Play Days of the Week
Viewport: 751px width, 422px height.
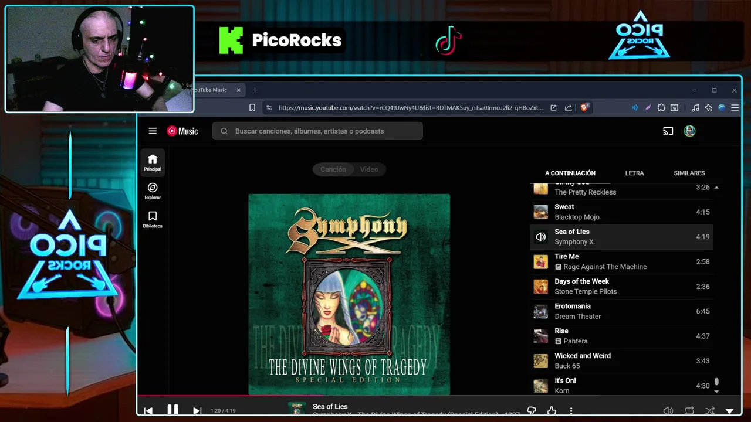[621, 286]
